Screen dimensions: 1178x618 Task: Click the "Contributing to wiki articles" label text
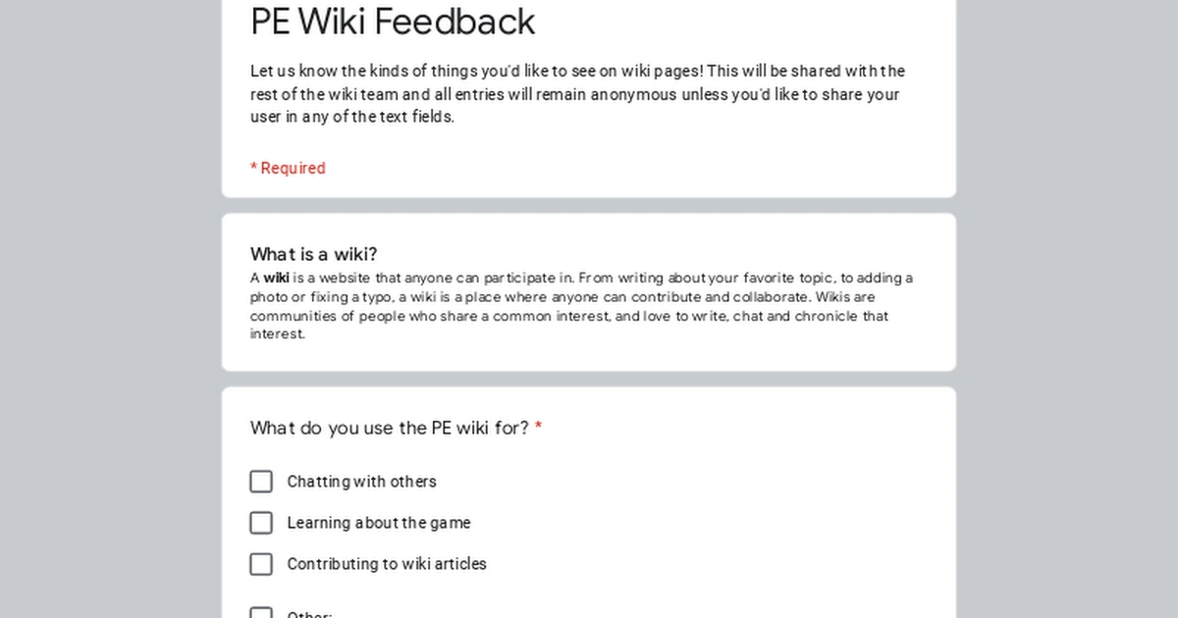pos(387,564)
